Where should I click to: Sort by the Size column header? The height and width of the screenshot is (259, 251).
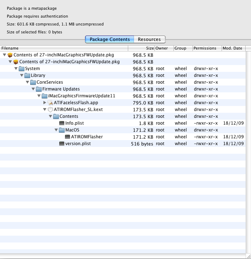point(141,48)
